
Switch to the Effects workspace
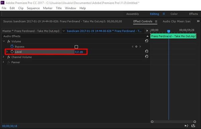click(x=193, y=14)
